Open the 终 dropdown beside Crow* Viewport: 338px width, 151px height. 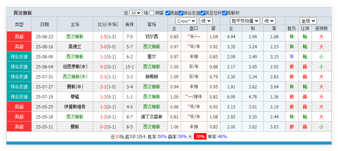(x=206, y=21)
